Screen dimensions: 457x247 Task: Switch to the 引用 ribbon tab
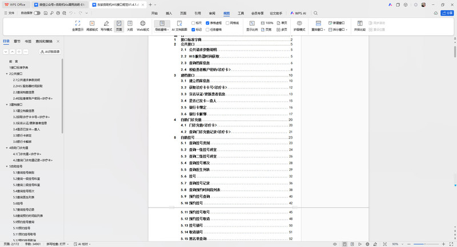198,13
